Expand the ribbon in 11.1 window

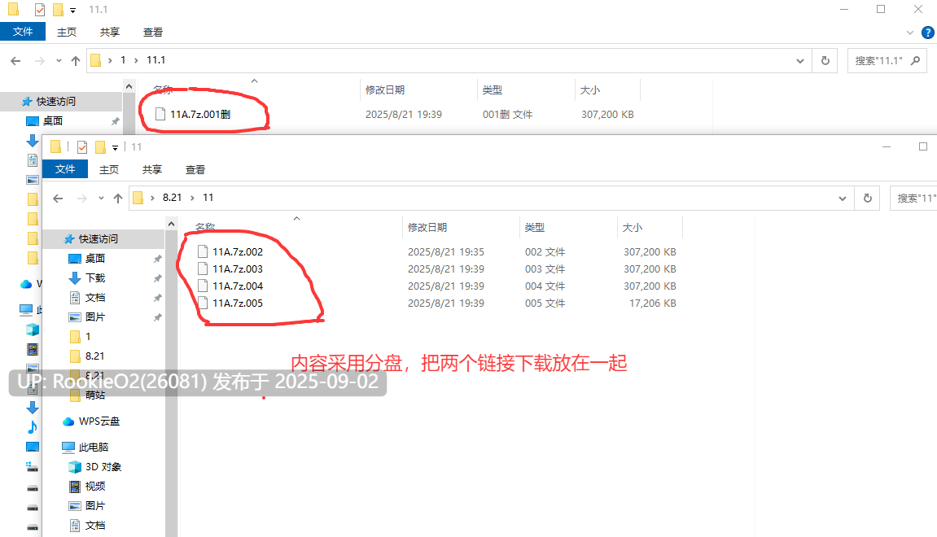(x=910, y=33)
